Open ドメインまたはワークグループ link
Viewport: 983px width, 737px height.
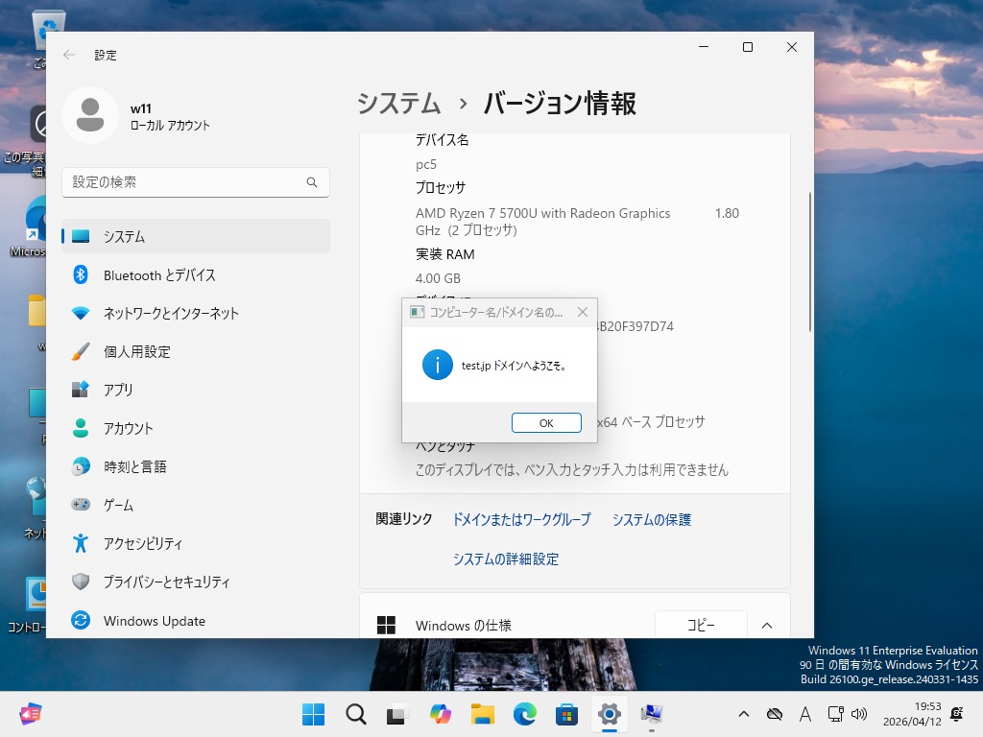[x=521, y=519]
